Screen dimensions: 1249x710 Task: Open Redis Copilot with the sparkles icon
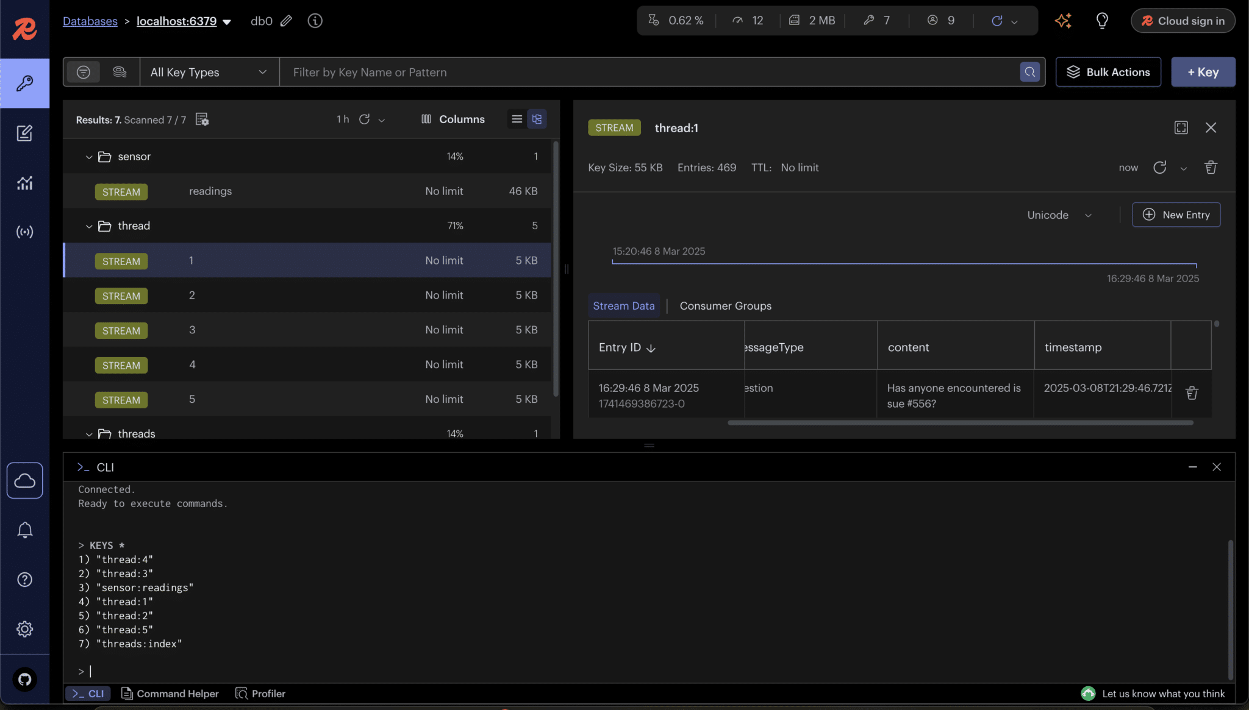pos(1063,20)
